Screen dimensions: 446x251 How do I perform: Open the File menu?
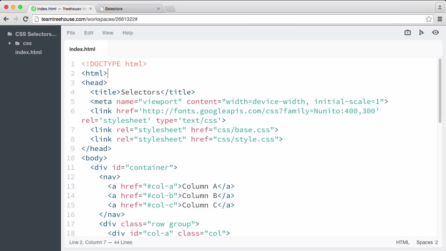(x=71, y=33)
